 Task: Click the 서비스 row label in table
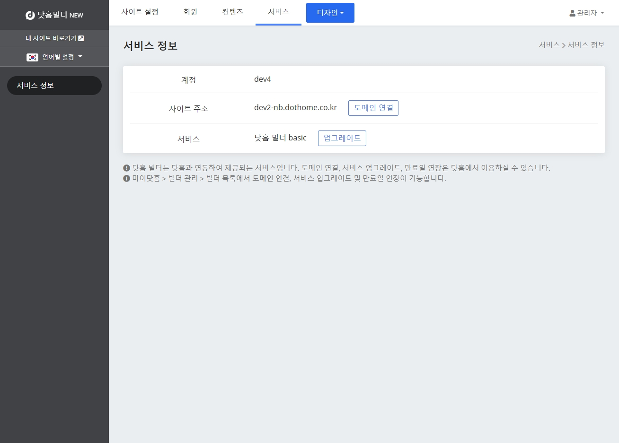188,139
